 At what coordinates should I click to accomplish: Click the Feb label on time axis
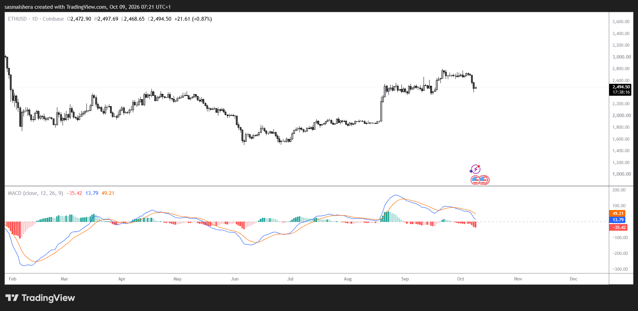12,279
